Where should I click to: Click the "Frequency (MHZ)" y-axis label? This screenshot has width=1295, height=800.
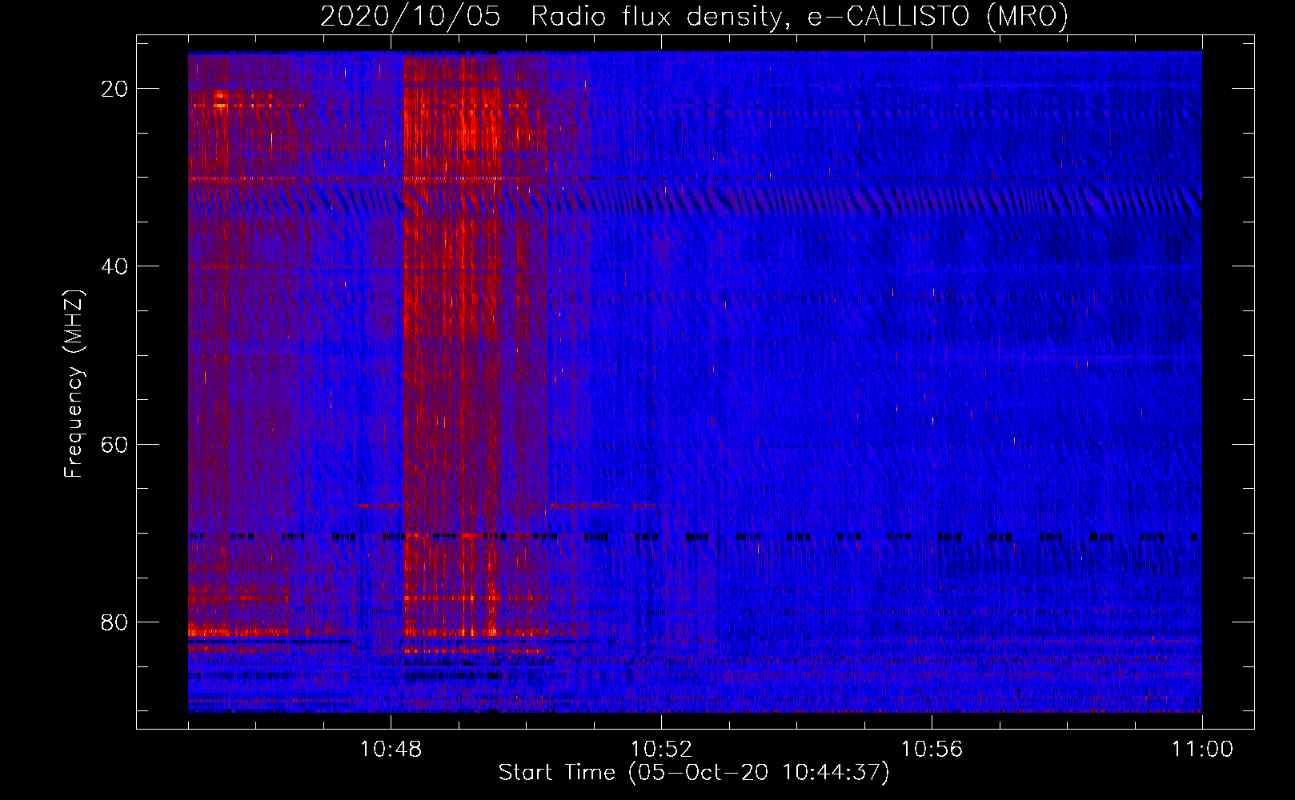click(74, 384)
